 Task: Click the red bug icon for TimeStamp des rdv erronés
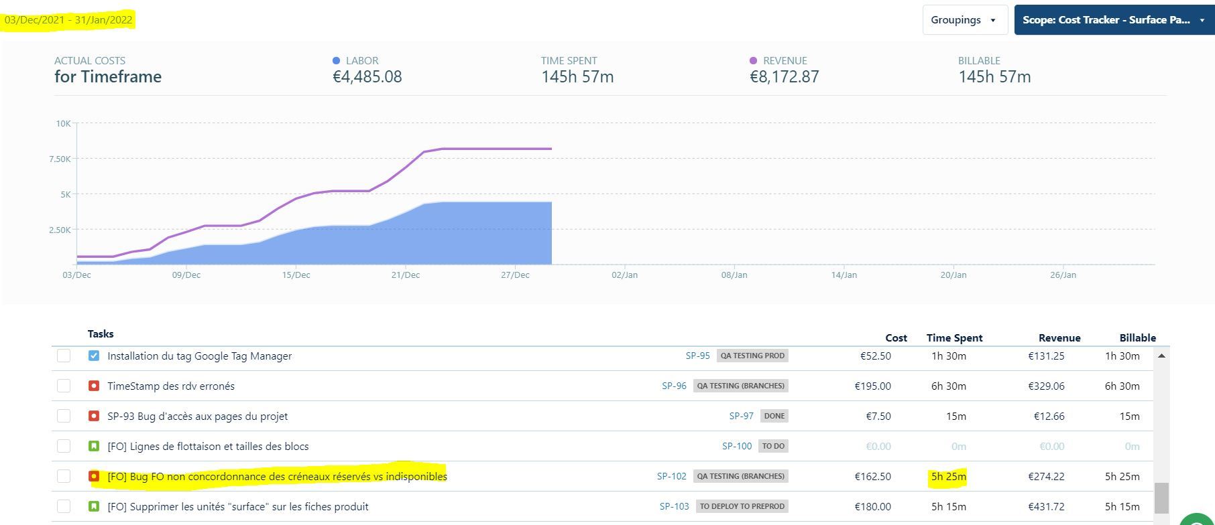(x=94, y=386)
